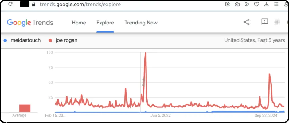Image resolution: width=289 pixels, height=123 pixels.
Task: Take a snapshot with the camera icon
Action: (237, 4)
